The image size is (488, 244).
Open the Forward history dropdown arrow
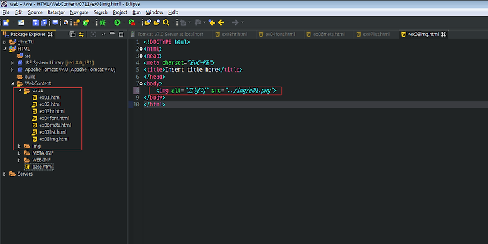(x=243, y=22)
